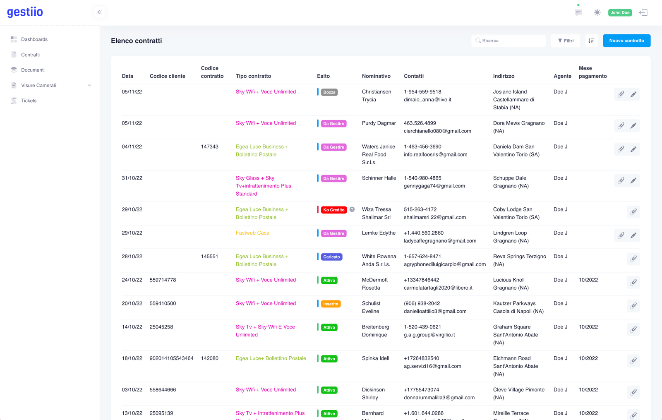Click the logout icon in header
Screen dimensions: 662x420
(x=643, y=12)
